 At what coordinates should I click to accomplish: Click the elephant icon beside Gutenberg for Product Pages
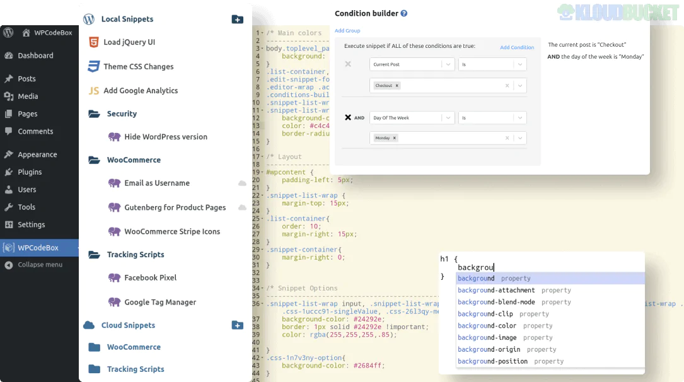tap(114, 207)
